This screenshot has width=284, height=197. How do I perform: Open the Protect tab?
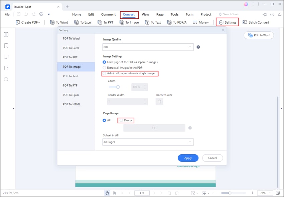pos(206,14)
